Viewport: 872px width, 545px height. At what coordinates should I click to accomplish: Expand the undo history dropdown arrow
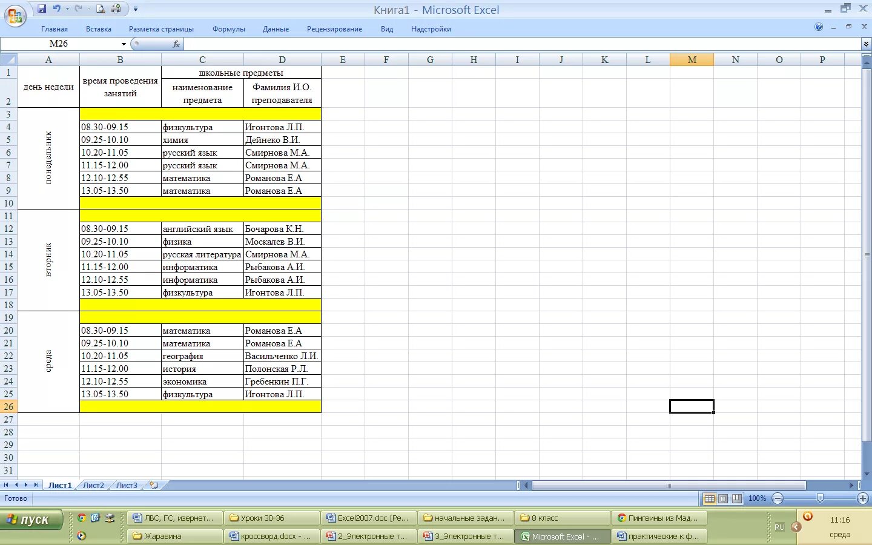[67, 8]
